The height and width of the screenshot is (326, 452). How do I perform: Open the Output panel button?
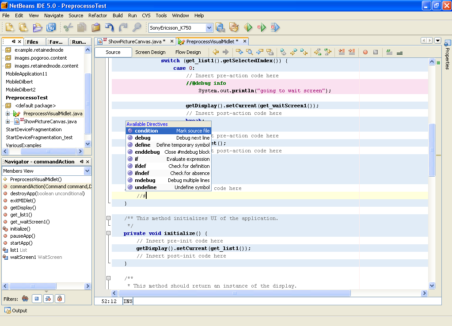click(16, 311)
